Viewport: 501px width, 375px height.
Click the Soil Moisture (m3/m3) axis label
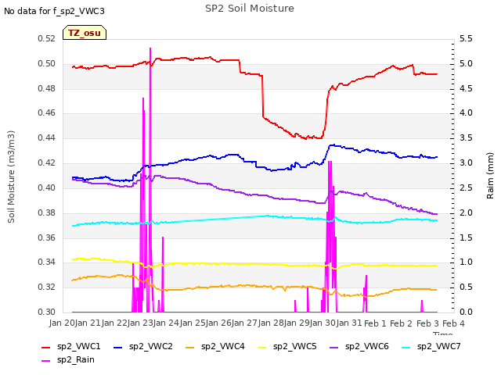(11, 177)
